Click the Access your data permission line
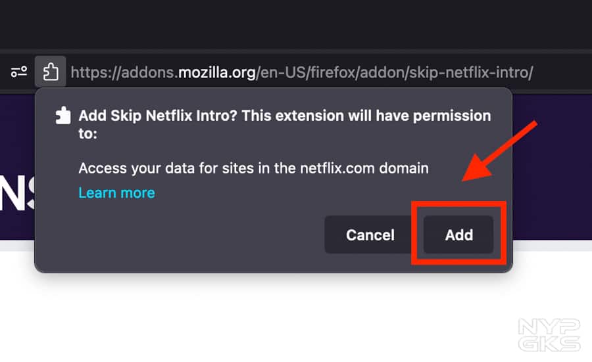The height and width of the screenshot is (362, 592). point(253,168)
